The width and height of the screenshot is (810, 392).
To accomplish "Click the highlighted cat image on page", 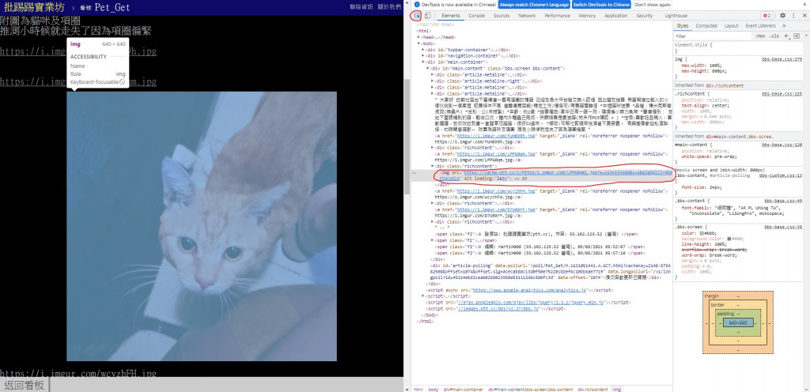I will point(202,227).
